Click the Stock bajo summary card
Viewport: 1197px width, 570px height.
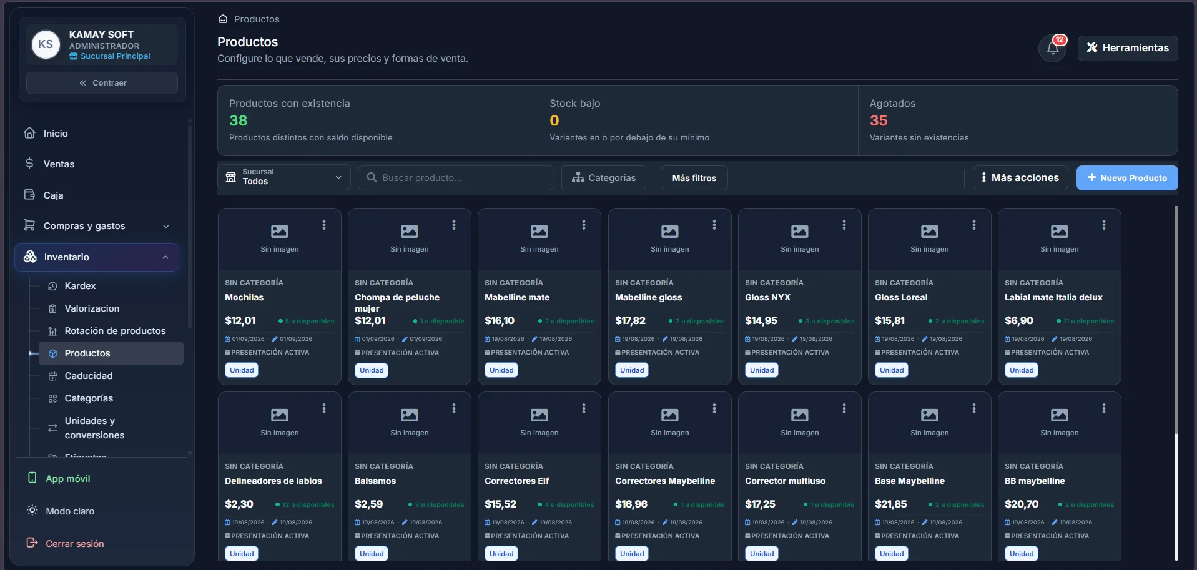(x=698, y=120)
